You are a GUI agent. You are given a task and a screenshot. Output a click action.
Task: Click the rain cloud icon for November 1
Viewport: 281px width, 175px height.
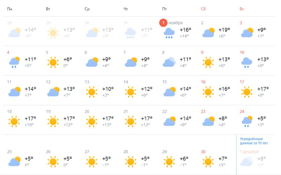click(169, 33)
